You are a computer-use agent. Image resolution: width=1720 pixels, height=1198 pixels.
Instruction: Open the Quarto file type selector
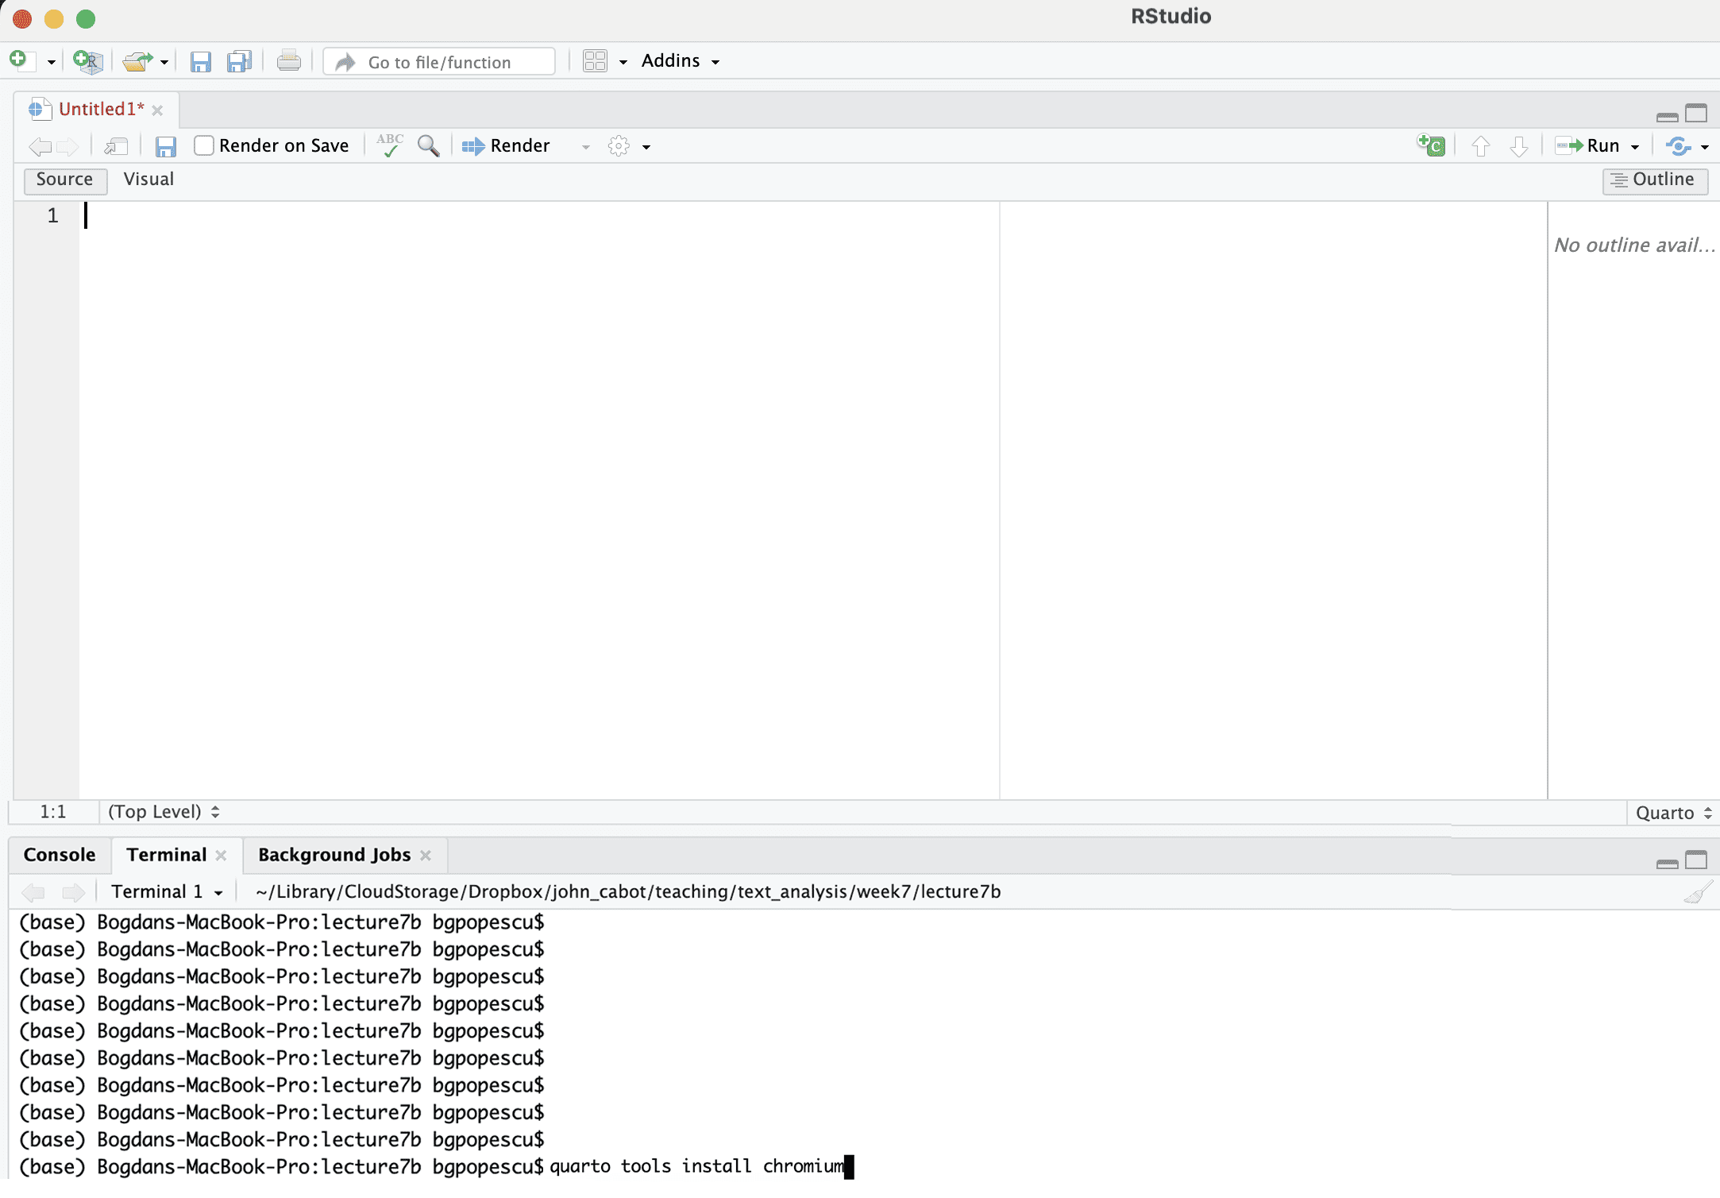coord(1673,813)
